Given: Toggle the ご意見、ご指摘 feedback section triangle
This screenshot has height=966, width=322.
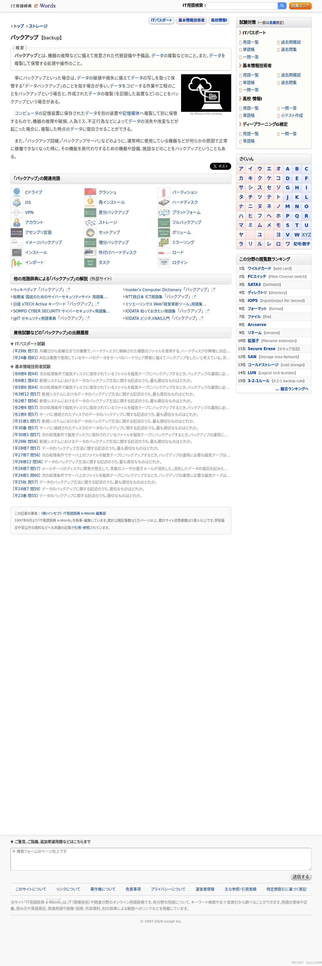Looking at the screenshot, I should (x=12, y=842).
